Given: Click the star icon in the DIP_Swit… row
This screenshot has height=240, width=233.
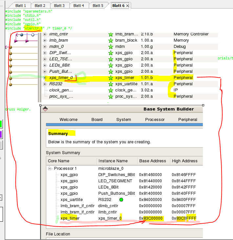Looking at the screenshot, I should click(111, 53).
